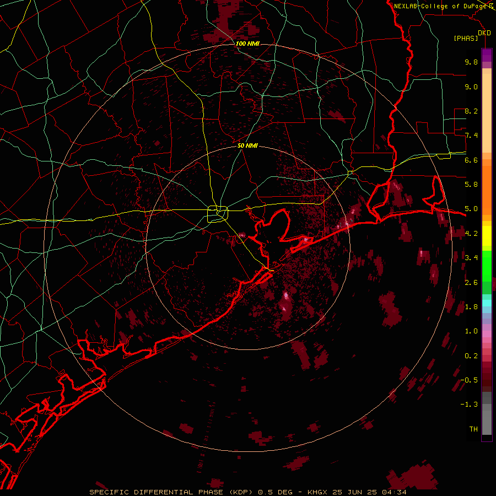Screen dimensions: 496x496
Task: Click the TH label on the color scale
Action: click(473, 429)
